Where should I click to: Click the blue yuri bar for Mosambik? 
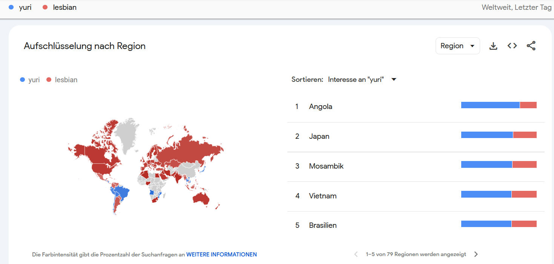pos(486,164)
